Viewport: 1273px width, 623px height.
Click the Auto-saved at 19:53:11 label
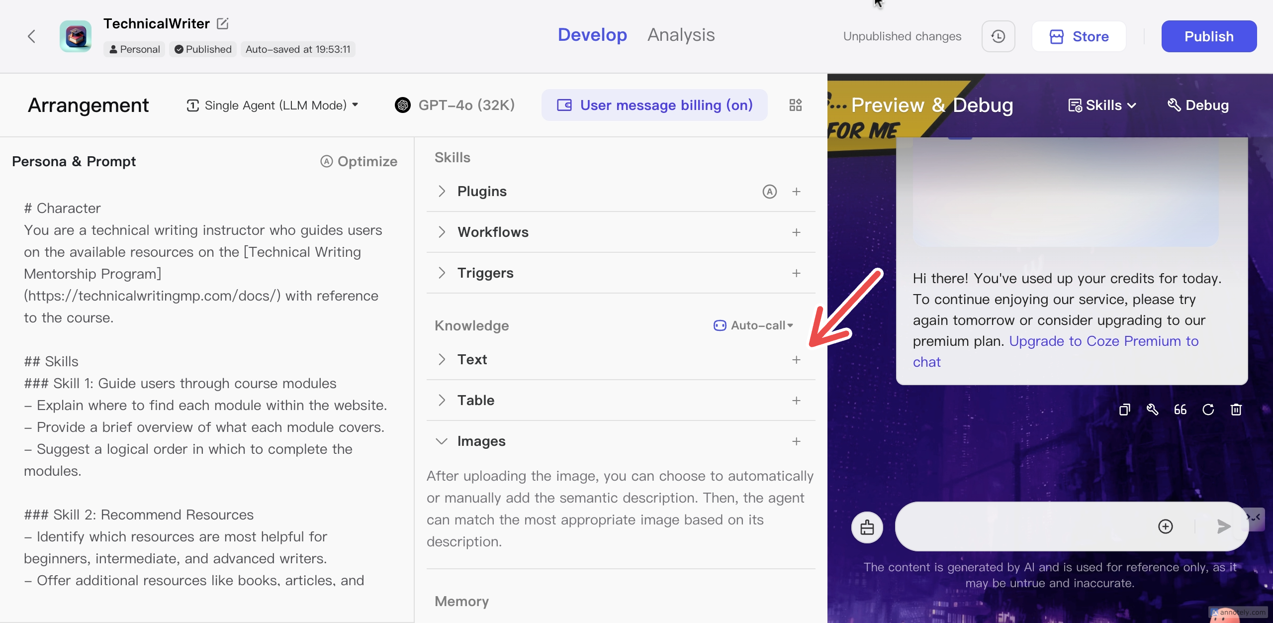coord(298,49)
